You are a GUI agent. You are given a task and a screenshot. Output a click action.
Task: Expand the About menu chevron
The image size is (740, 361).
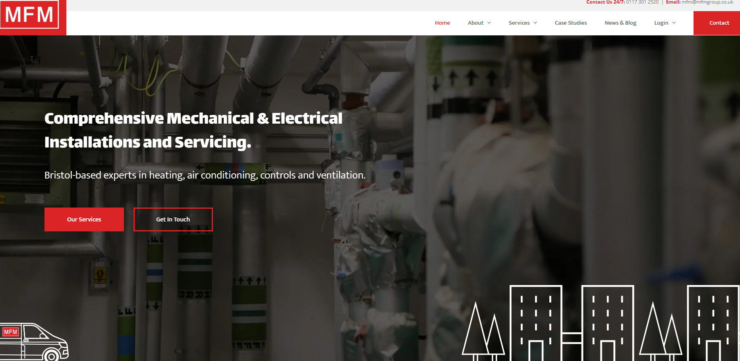coord(489,23)
